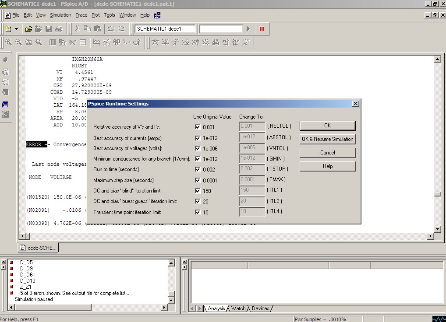
Task: Click the Zoom In magnifier icon
Action: (8, 42)
